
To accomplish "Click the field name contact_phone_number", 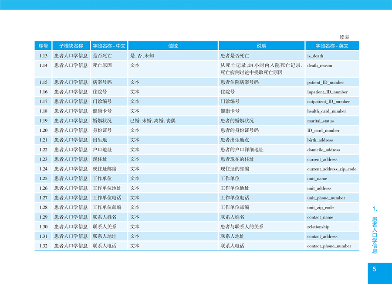I will click(329, 246).
